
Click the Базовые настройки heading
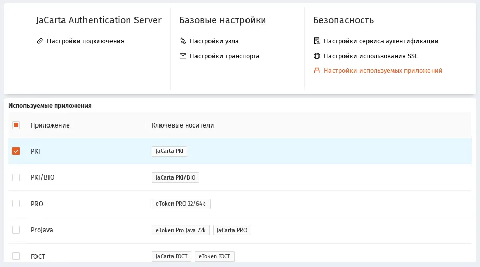223,20
